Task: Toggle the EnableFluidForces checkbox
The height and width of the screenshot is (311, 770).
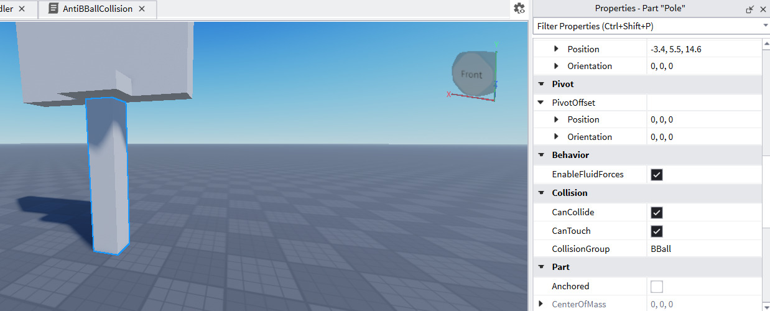Action: tap(656, 175)
